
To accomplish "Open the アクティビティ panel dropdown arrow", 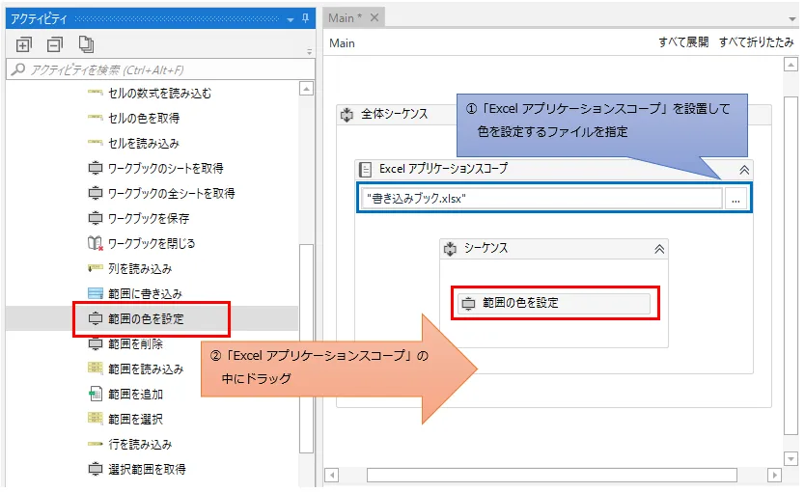I will point(291,19).
